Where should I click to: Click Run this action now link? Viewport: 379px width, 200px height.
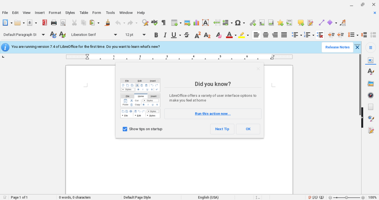213,114
